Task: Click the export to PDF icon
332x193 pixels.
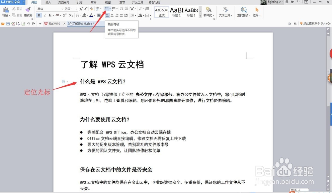Action: [13, 24]
